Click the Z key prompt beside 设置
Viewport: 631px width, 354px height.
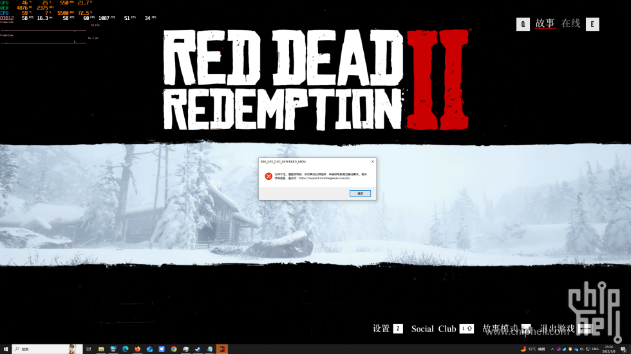tap(398, 329)
